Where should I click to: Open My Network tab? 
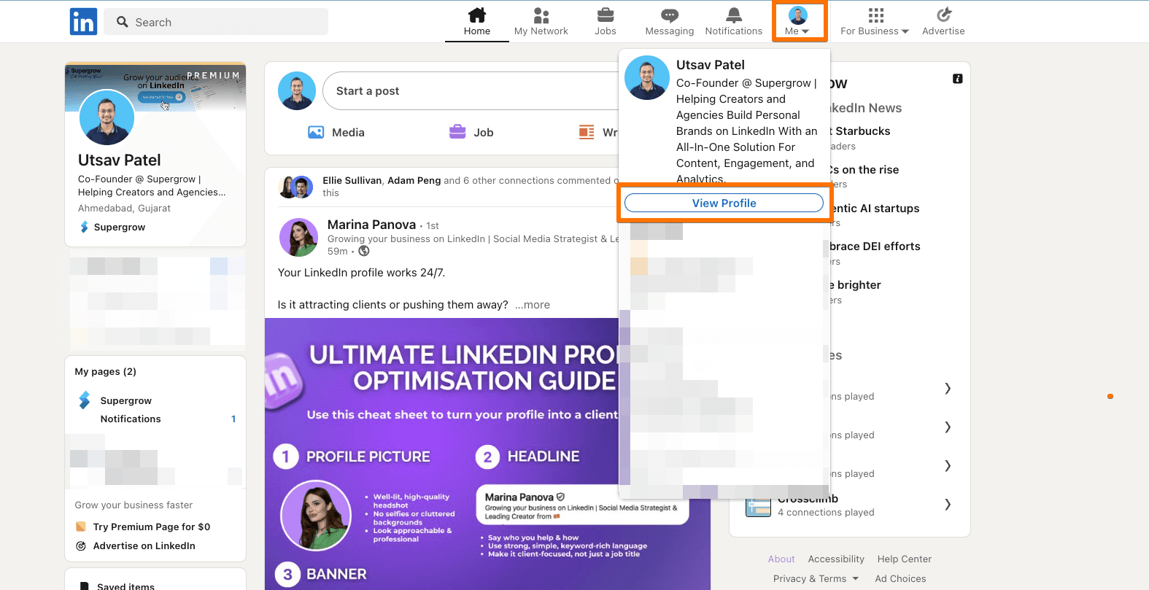tap(541, 21)
